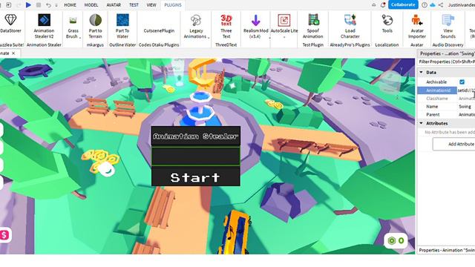This screenshot has width=475, height=267.
Task: Click the Part to Terrain plugin
Action: (x=96, y=26)
